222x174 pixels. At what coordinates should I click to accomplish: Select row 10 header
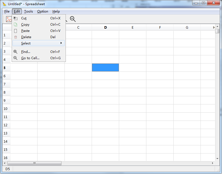coord(6,109)
